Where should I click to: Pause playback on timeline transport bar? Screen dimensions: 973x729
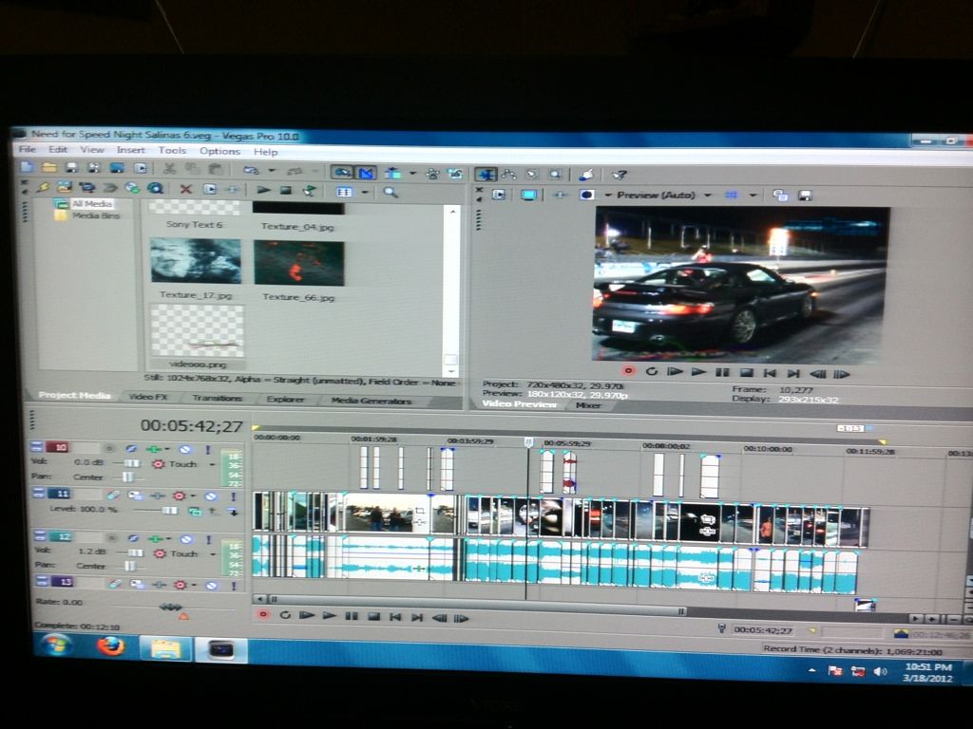[352, 616]
